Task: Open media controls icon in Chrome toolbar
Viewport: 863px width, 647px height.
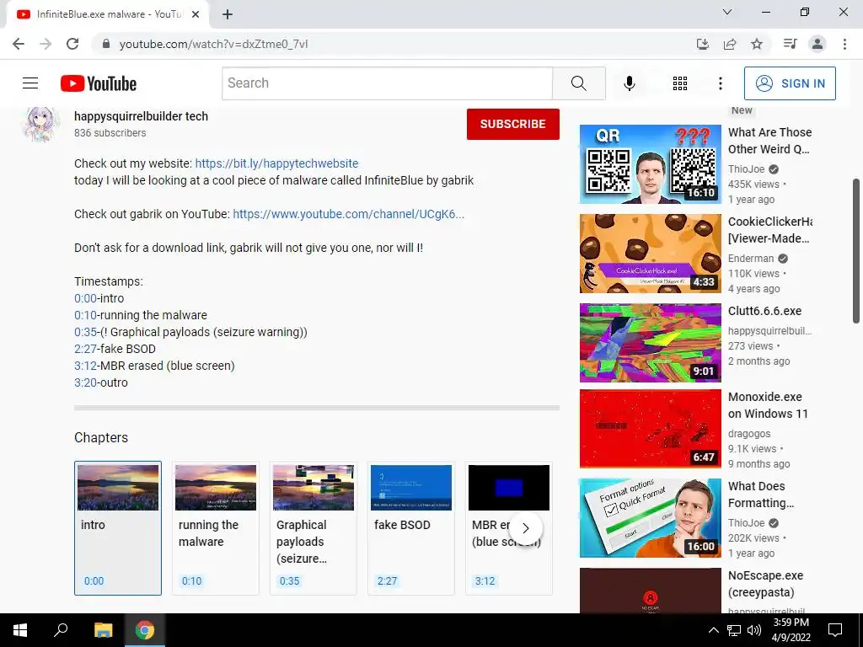Action: (790, 44)
